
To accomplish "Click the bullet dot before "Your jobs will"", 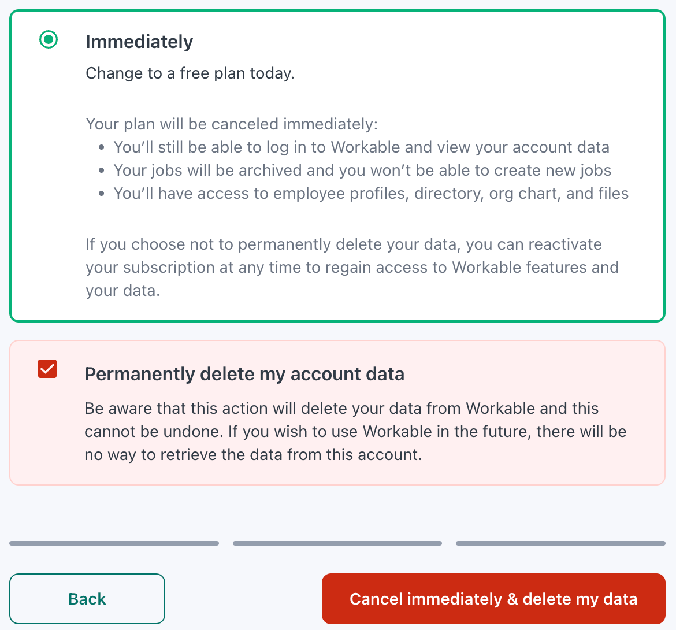I will pyautogui.click(x=102, y=171).
